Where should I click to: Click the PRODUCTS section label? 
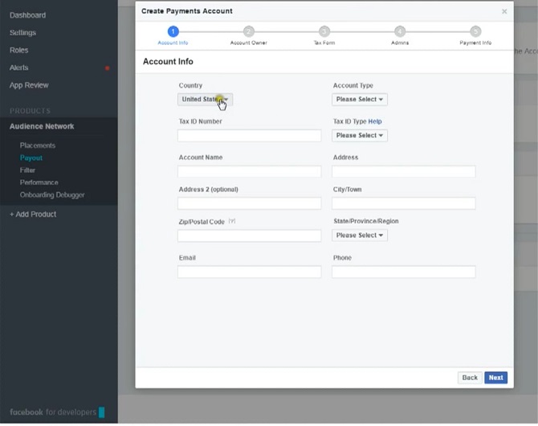tap(30, 111)
